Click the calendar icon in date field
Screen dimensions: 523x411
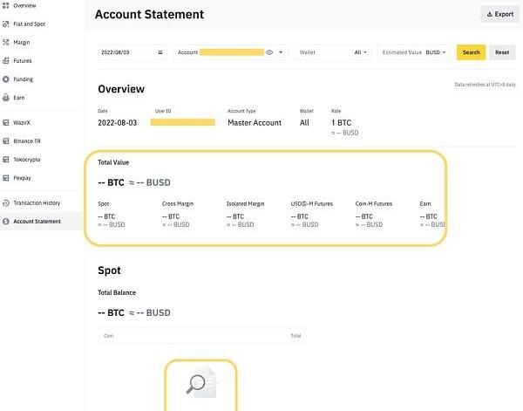point(160,52)
